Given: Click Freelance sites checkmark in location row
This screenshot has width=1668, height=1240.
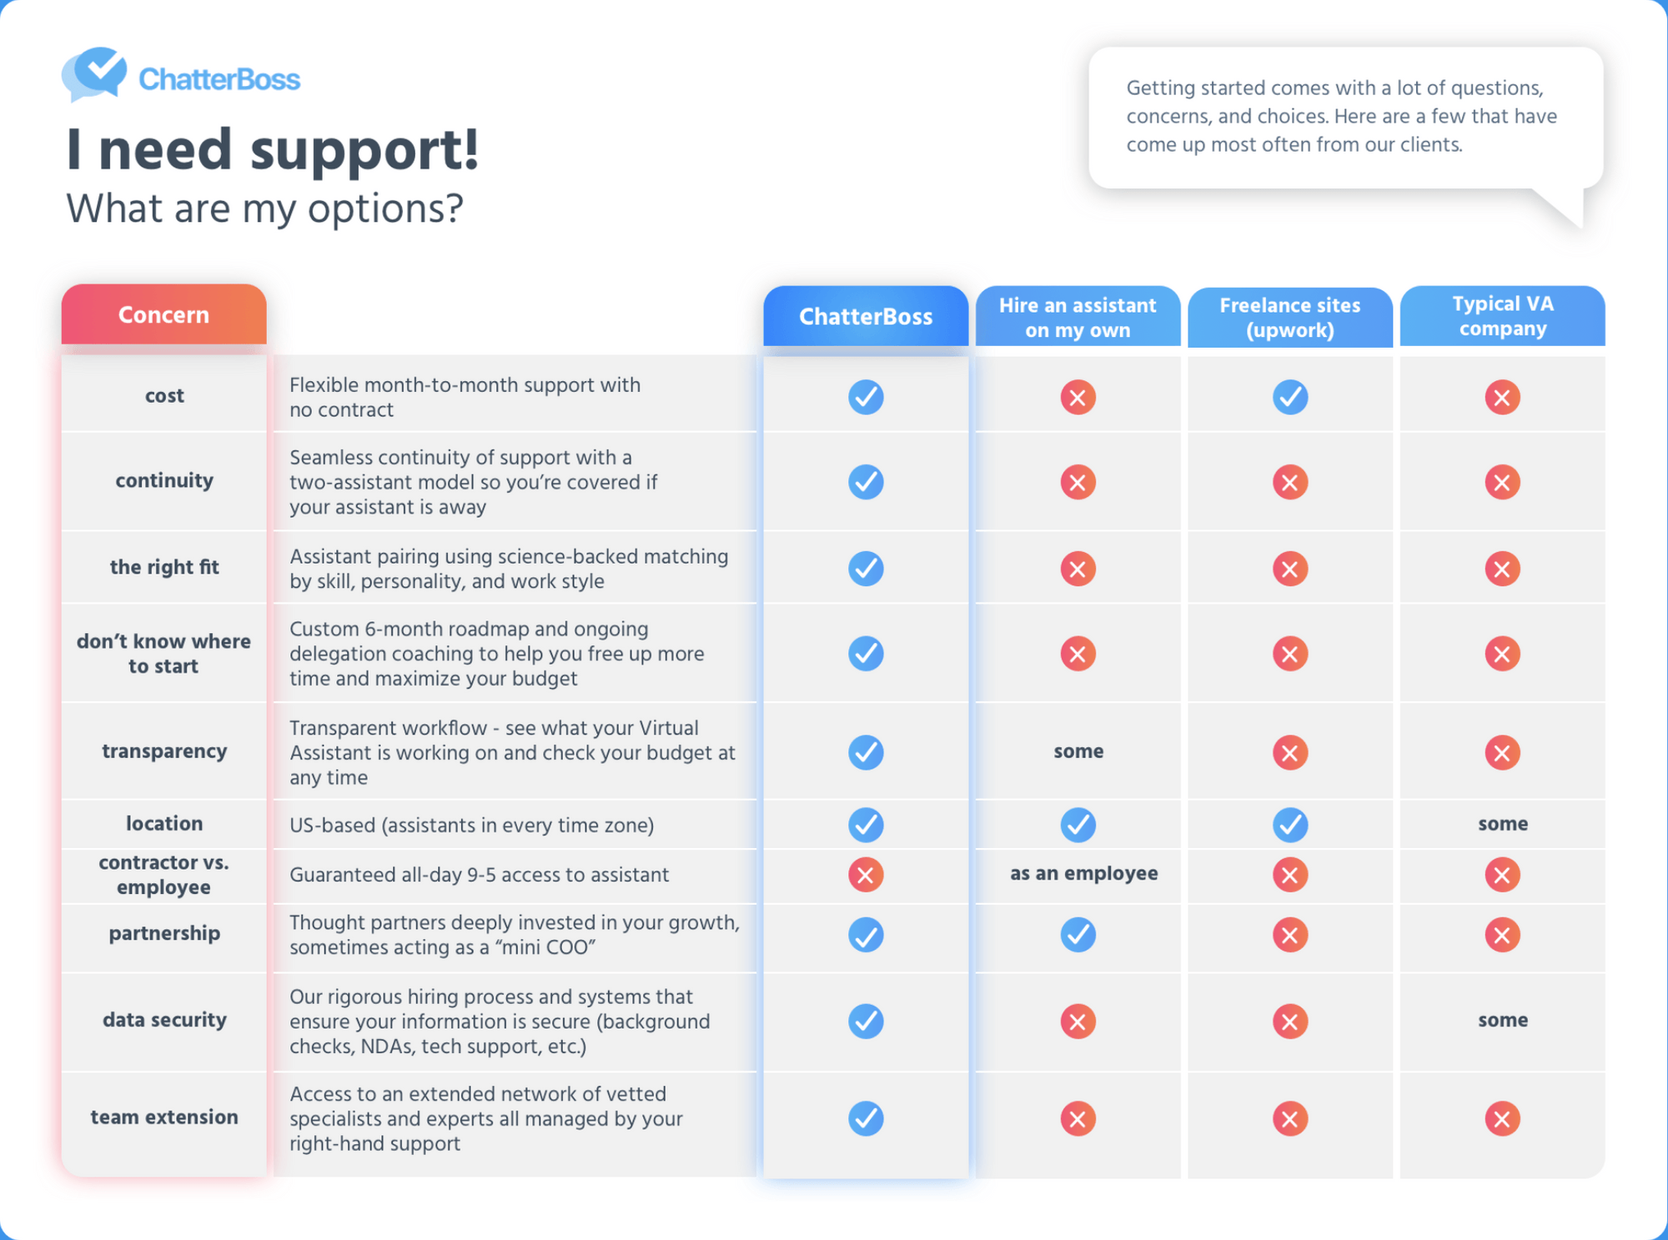Looking at the screenshot, I should coord(1289,825).
